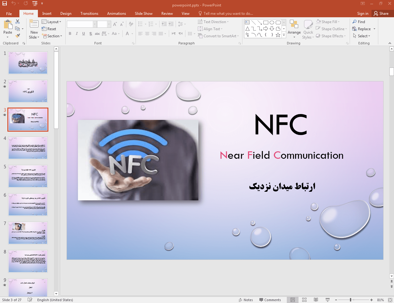Screen dimensions: 394x303
Task: Click the Cut scissors icon
Action: point(18,22)
